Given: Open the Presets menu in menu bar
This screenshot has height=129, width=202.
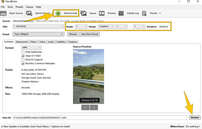Looking at the screenshot, I should point(19,7).
